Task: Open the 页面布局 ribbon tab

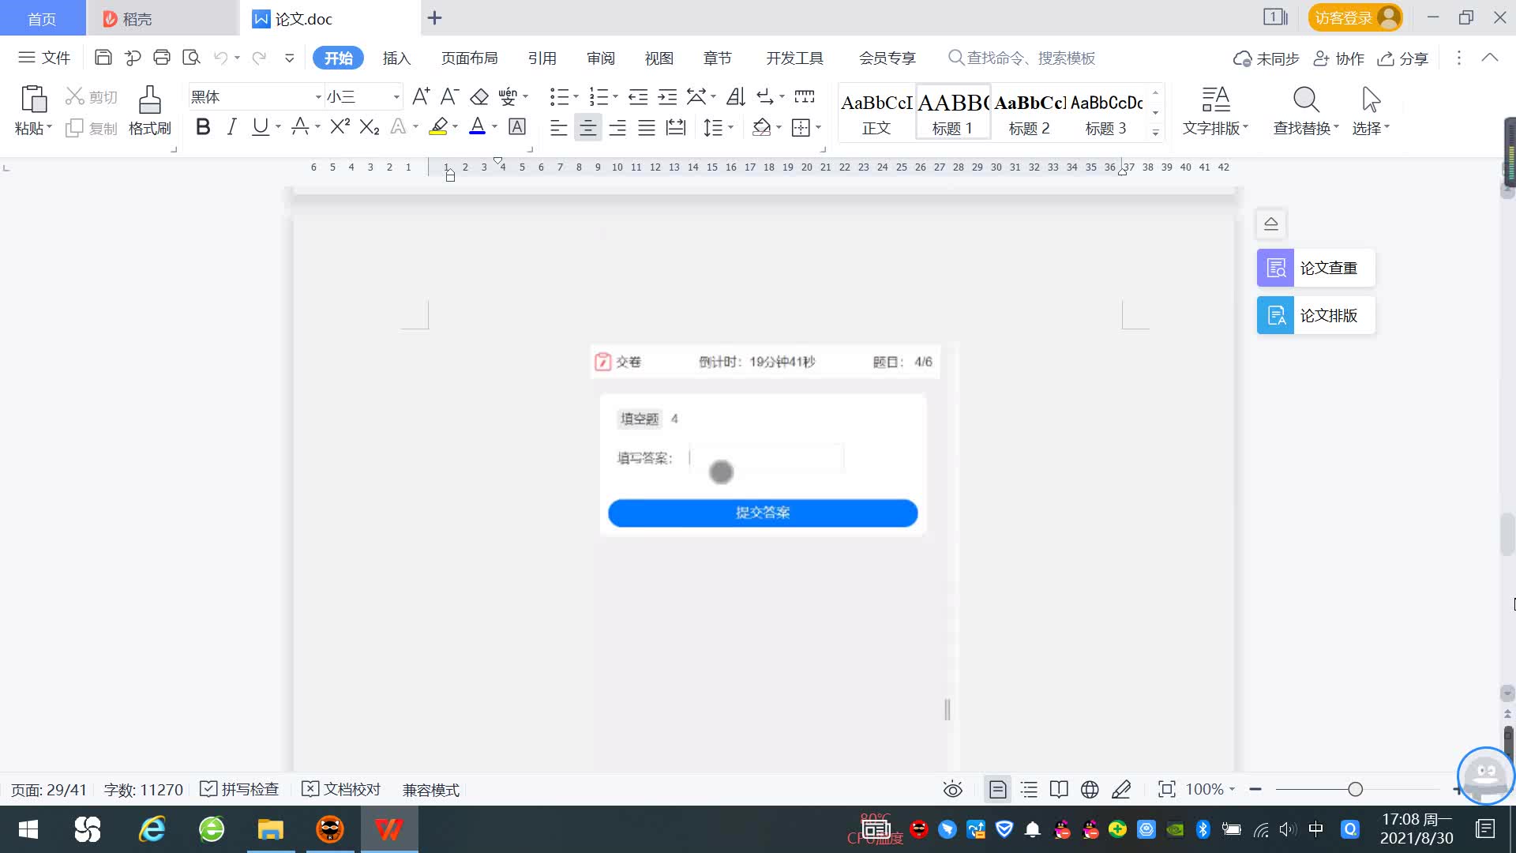Action: tap(469, 58)
